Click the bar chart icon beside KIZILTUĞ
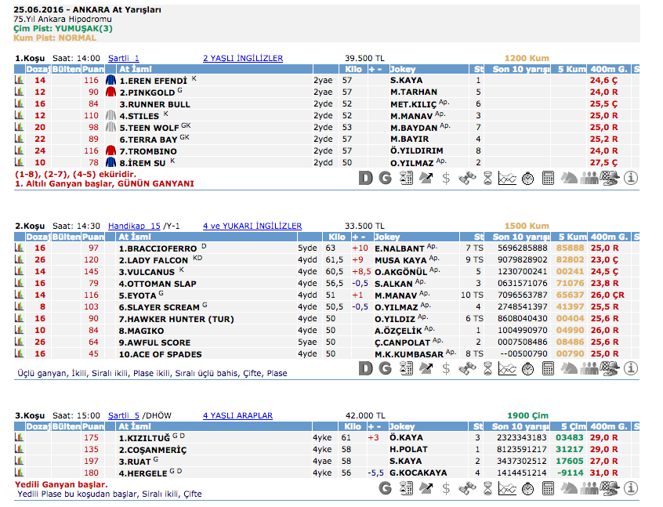Screen dimensions: 663x507 (20, 438)
